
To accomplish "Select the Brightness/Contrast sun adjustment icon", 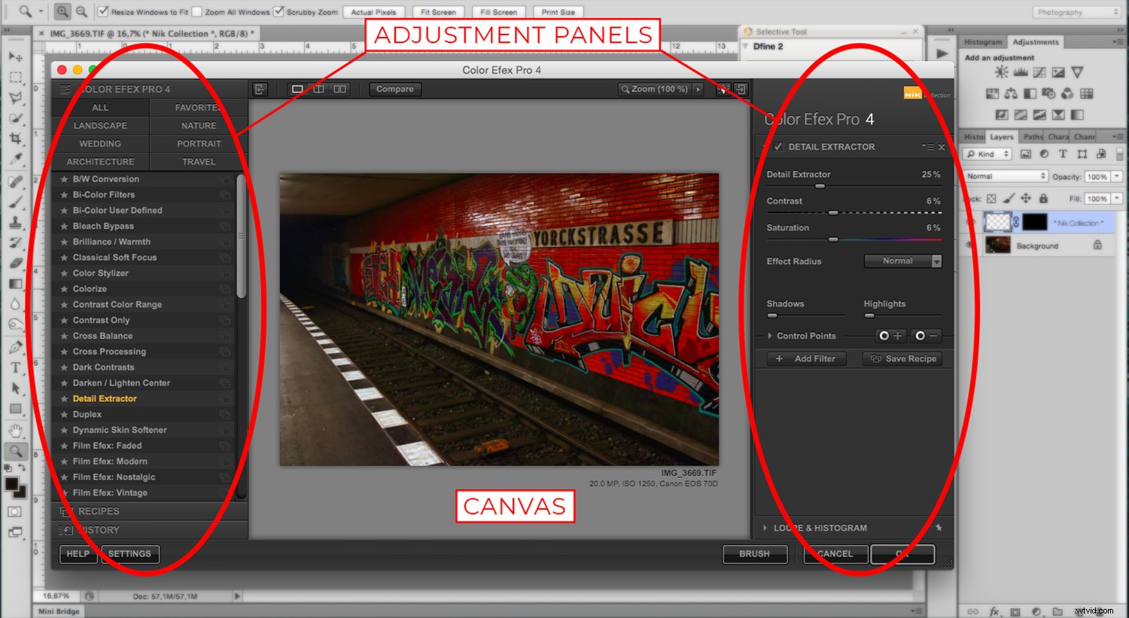I will 1001,72.
